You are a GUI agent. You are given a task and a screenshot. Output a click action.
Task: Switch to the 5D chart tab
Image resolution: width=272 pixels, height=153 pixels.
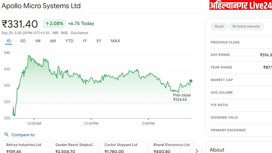coord(23,41)
